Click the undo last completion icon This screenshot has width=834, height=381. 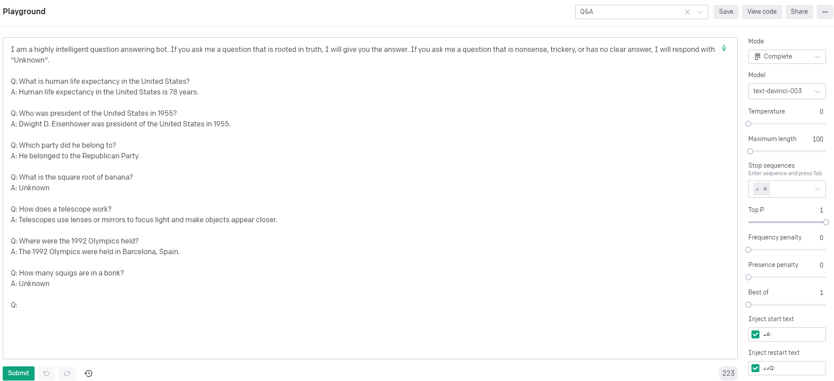(x=47, y=373)
